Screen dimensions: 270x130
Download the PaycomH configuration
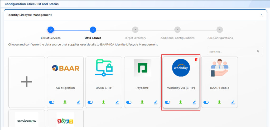click(x=142, y=102)
